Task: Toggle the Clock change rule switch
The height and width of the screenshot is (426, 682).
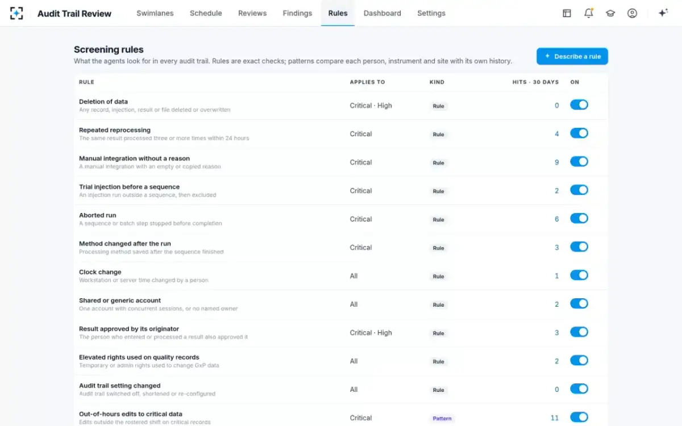Action: [x=579, y=275]
